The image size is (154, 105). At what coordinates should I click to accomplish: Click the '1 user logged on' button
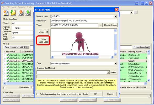coord(141,47)
